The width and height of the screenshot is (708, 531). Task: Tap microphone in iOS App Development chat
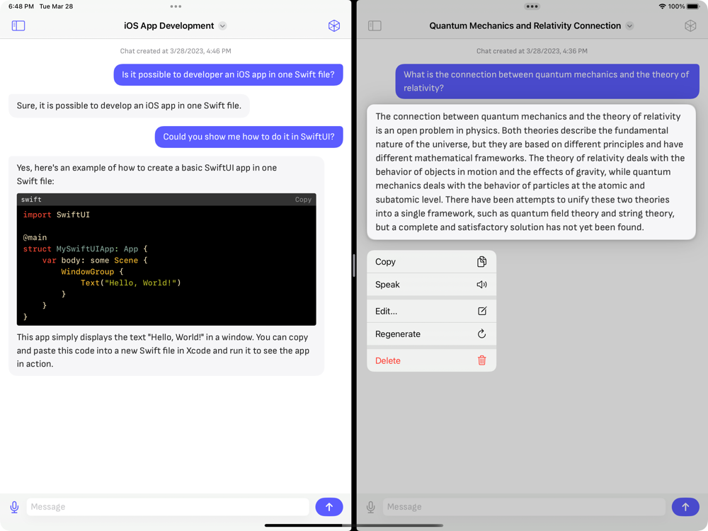pyautogui.click(x=14, y=507)
